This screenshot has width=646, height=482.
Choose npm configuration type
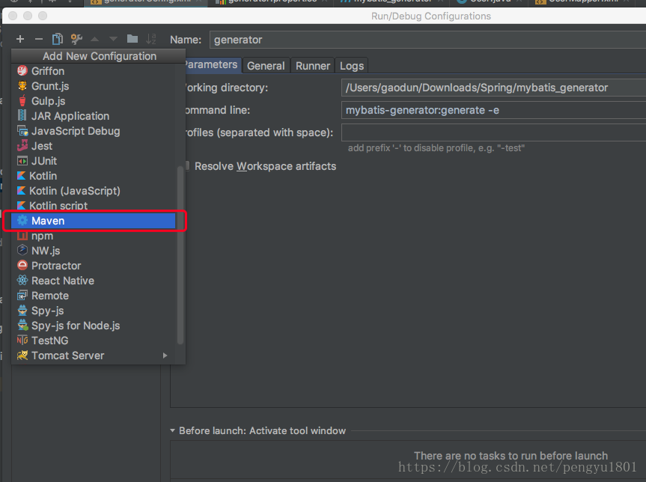point(94,236)
